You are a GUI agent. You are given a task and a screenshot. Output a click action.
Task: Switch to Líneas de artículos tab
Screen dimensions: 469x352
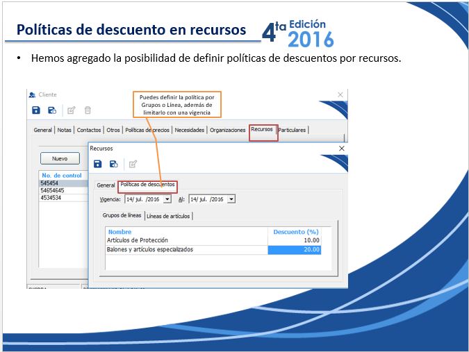pyautogui.click(x=168, y=216)
